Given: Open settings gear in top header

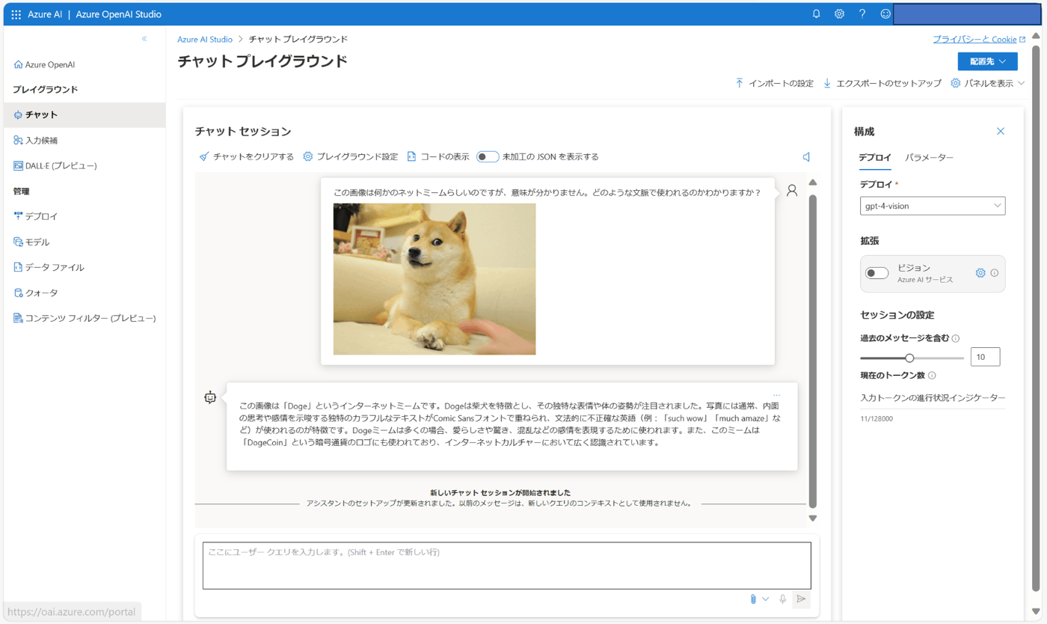Looking at the screenshot, I should tap(840, 14).
